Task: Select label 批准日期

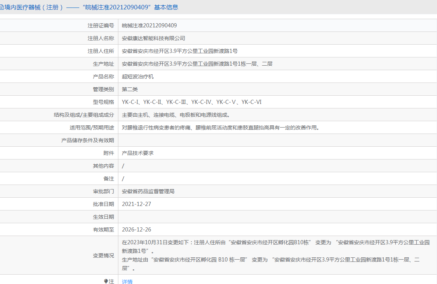Action: pyautogui.click(x=103, y=204)
